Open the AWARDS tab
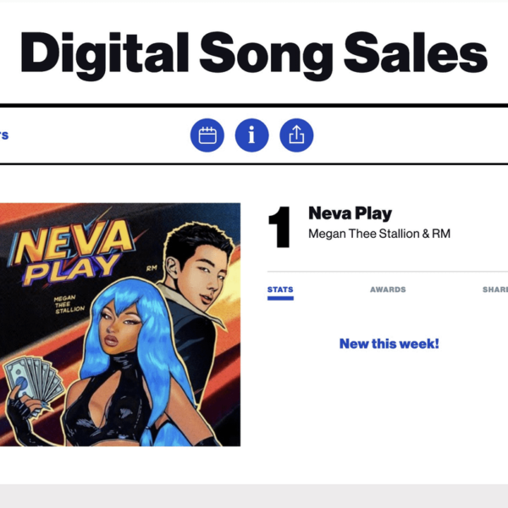 [388, 290]
